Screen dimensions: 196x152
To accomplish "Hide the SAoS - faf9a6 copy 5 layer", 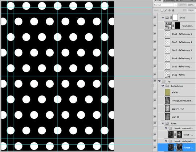I will pos(155,34).
